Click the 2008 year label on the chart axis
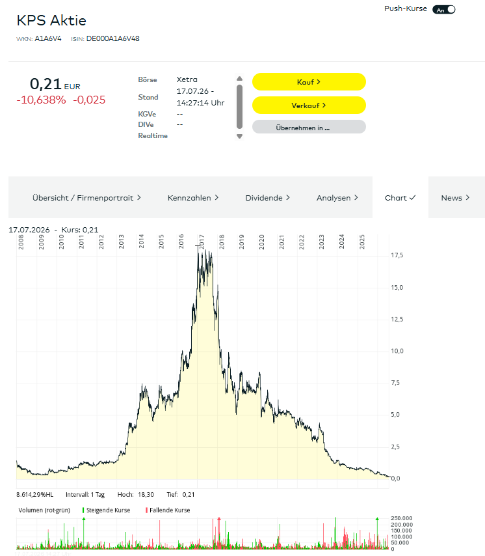The width and height of the screenshot is (485, 556). 21,242
